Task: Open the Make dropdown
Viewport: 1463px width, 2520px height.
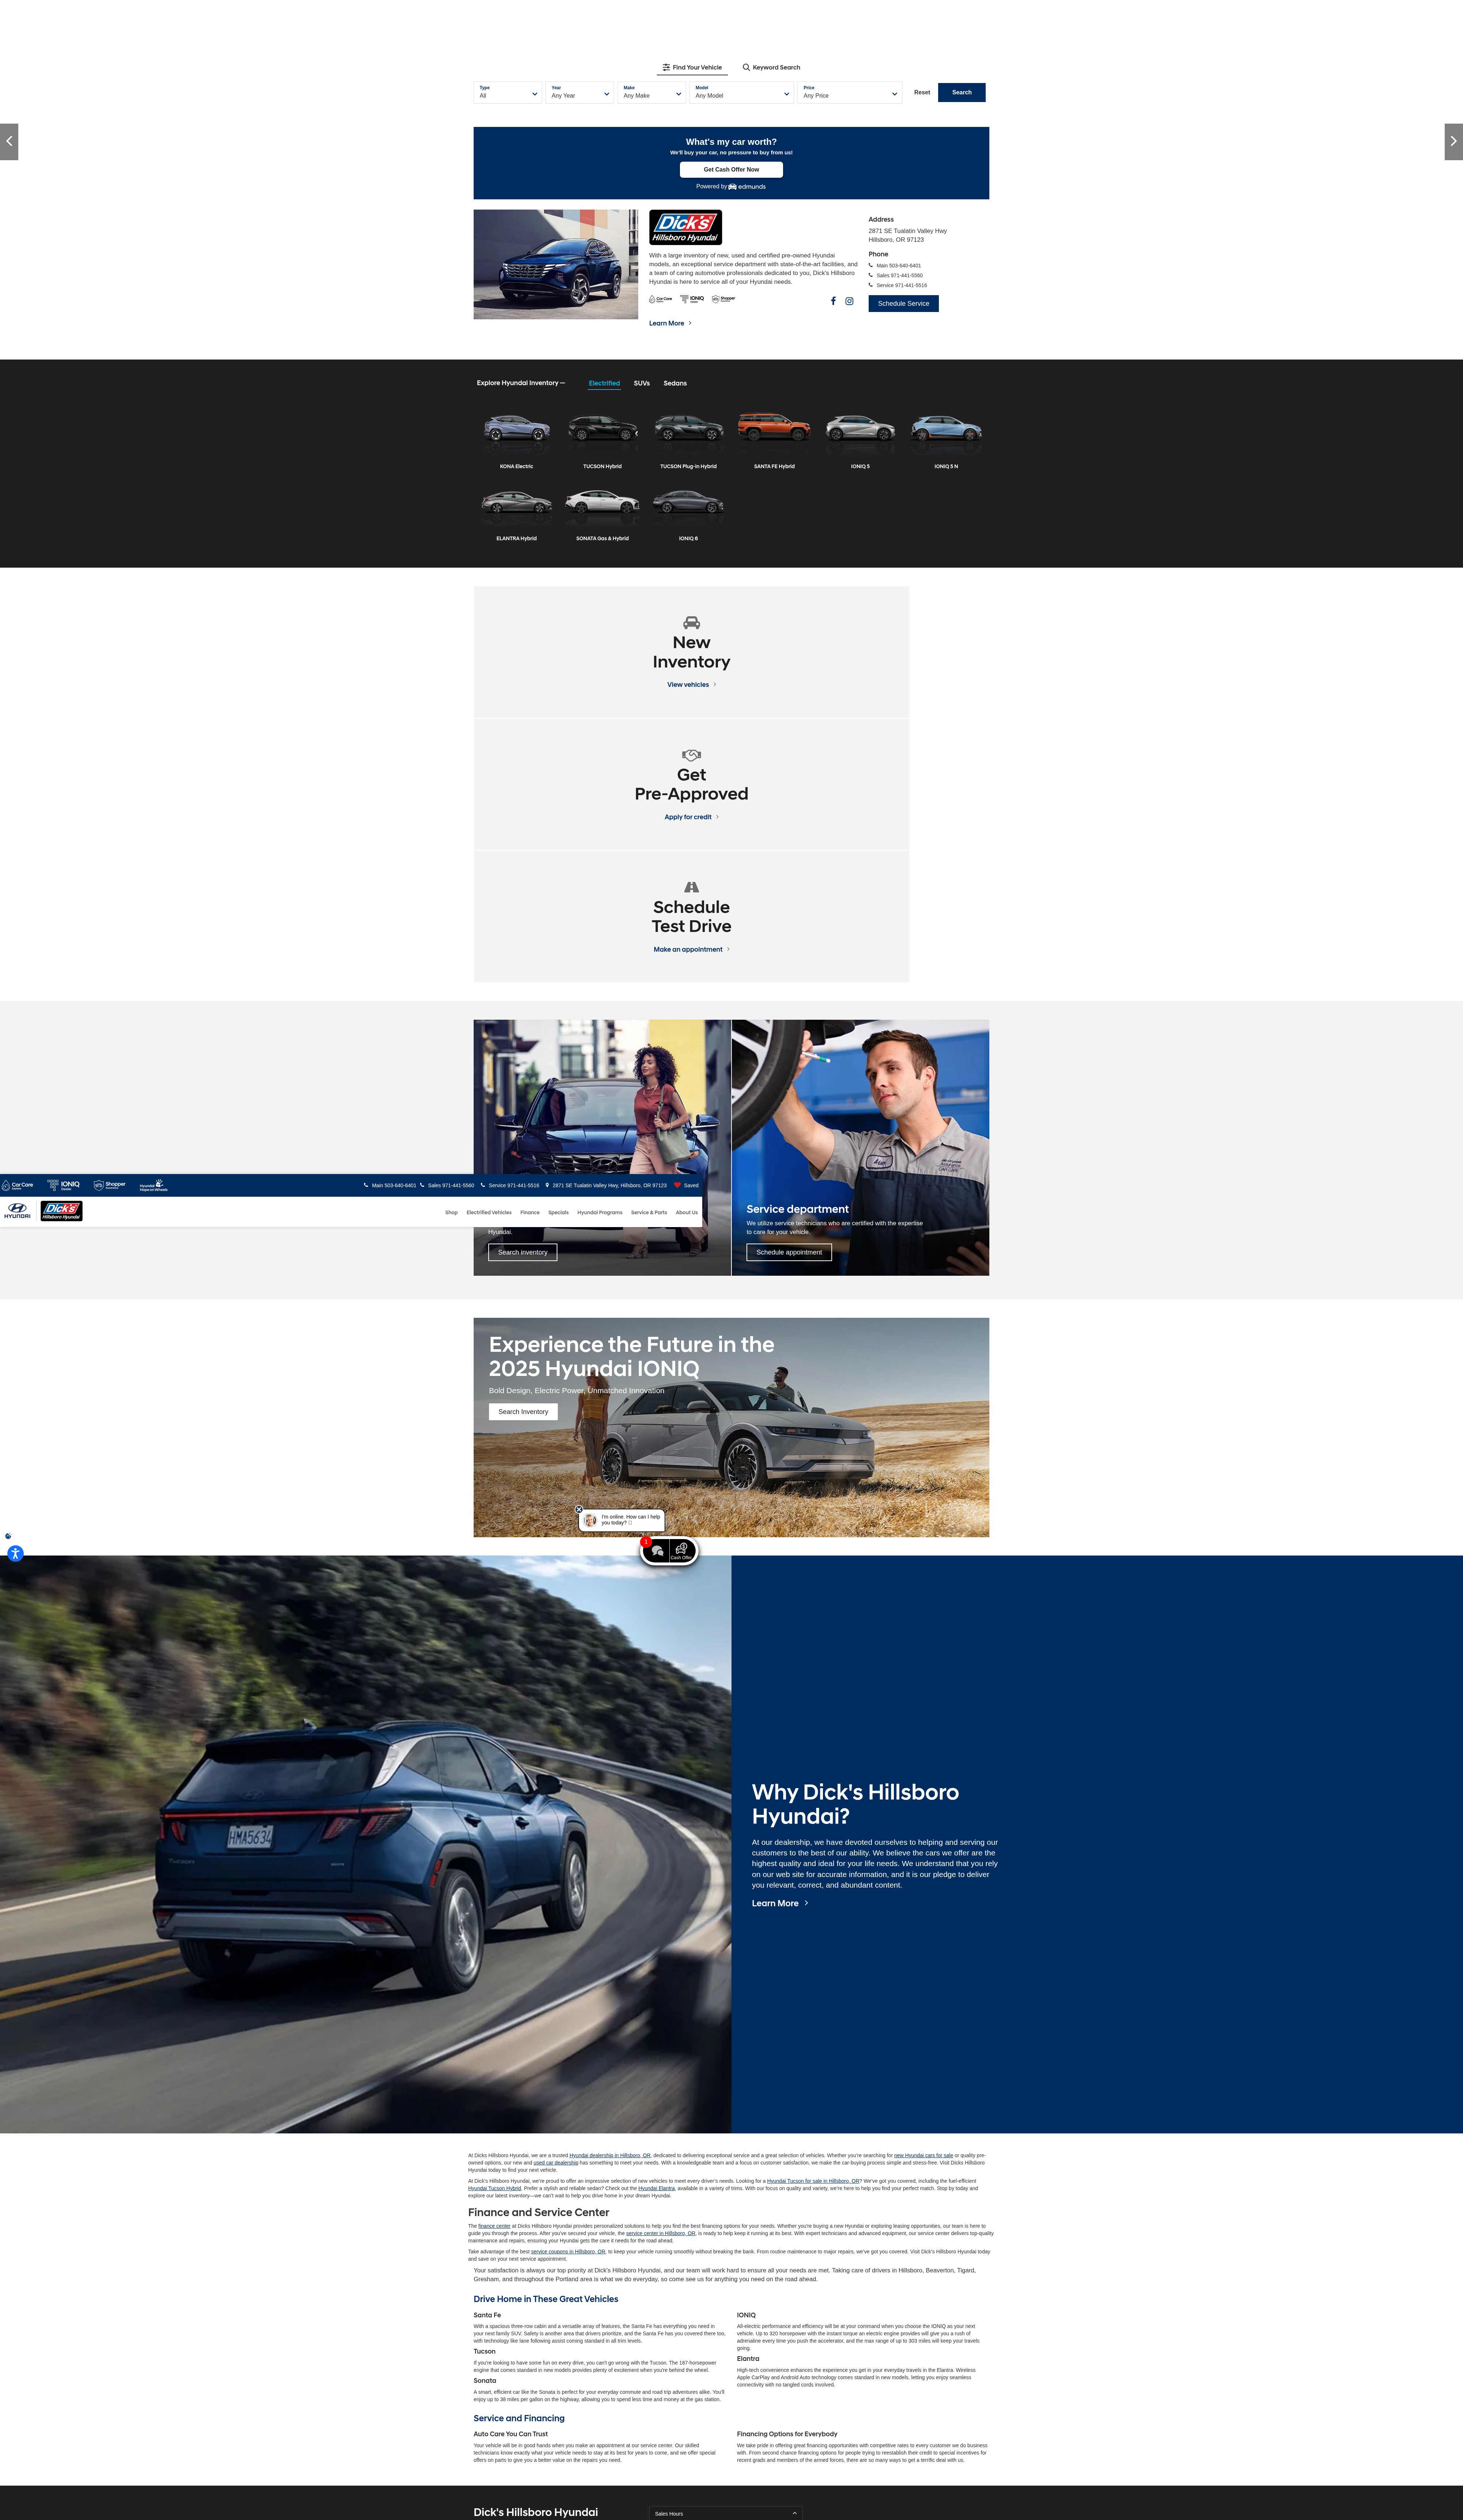Action: click(x=652, y=92)
